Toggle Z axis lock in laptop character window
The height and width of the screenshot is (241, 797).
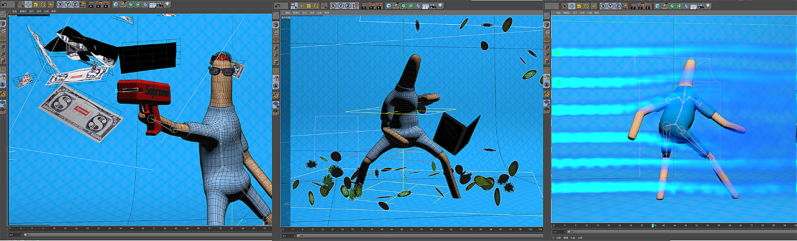click(348, 6)
